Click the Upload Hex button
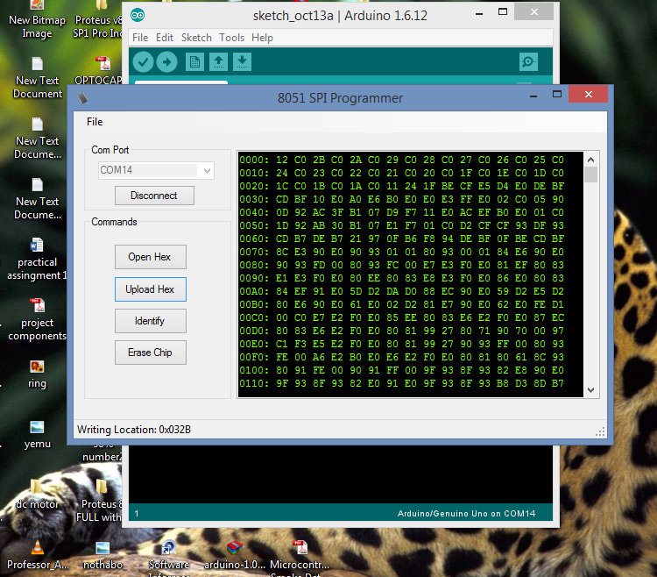The width and height of the screenshot is (657, 577). click(x=151, y=289)
